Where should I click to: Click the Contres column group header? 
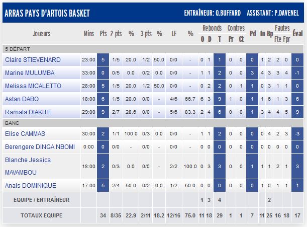[x=236, y=28]
